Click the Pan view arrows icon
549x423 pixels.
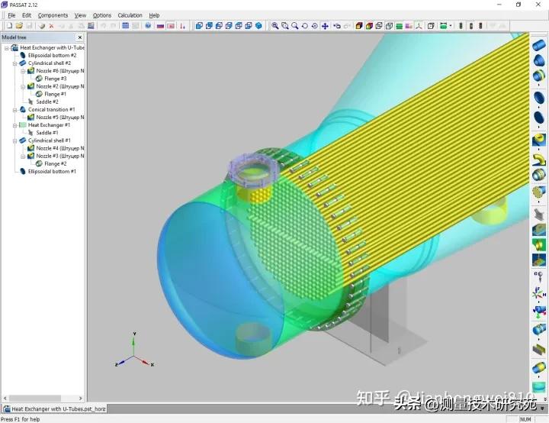[325, 26]
